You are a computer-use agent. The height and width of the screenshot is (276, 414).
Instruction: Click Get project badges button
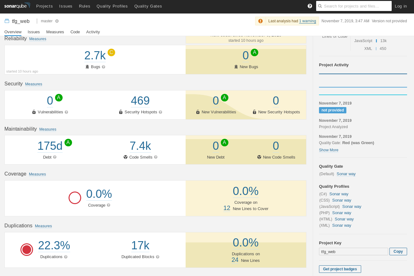click(340, 269)
